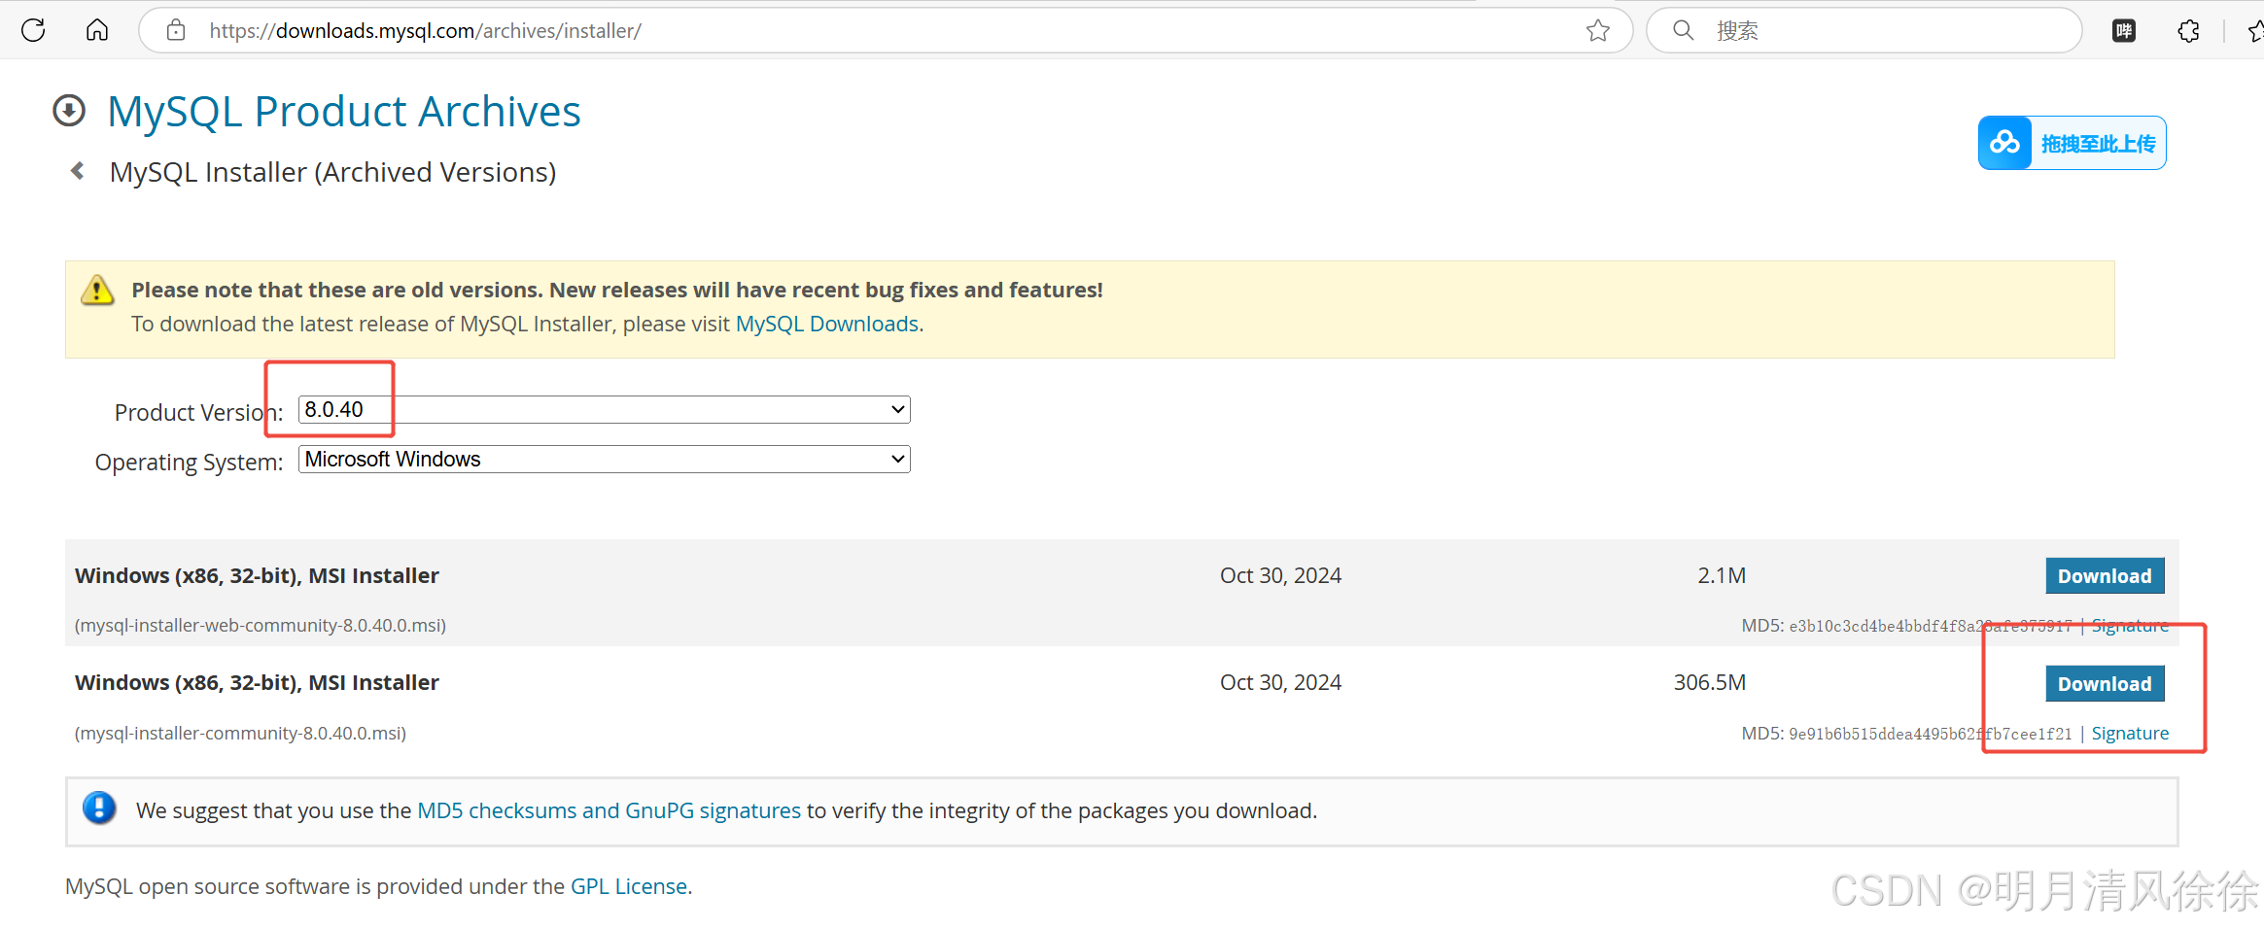Click the address bar URL field
2264x928 pixels.
885,30
